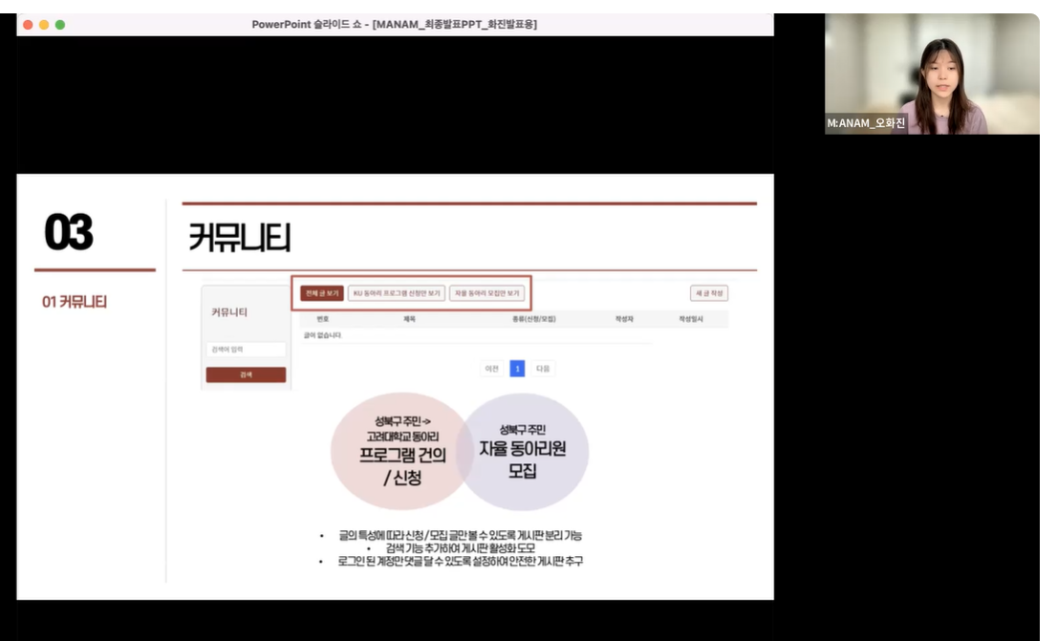Click the yellow minimize window button
Image resolution: width=1057 pixels, height=641 pixels.
click(43, 24)
